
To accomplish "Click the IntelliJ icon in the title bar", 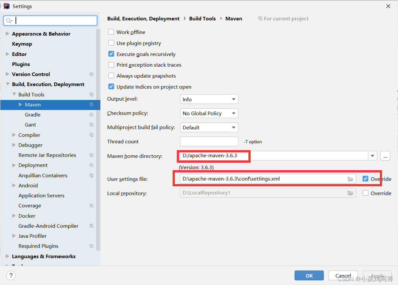I will (x=6, y=6).
